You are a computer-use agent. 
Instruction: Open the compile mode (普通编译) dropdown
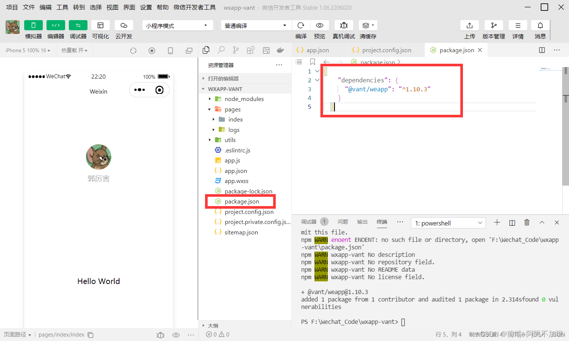[x=256, y=25]
